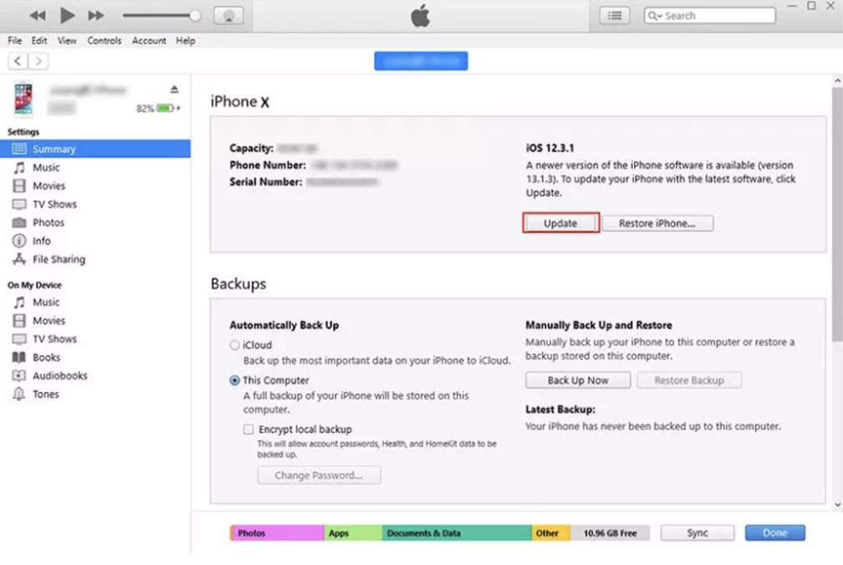
Task: Open the Account menu
Action: 149,40
